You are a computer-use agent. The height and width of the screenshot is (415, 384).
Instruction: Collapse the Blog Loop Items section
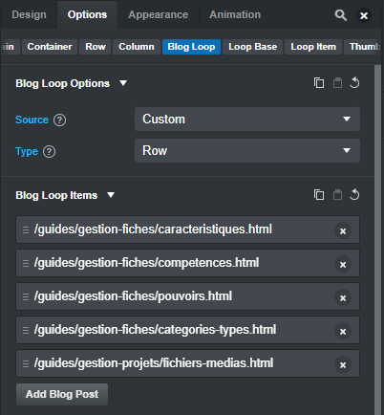[x=111, y=195]
